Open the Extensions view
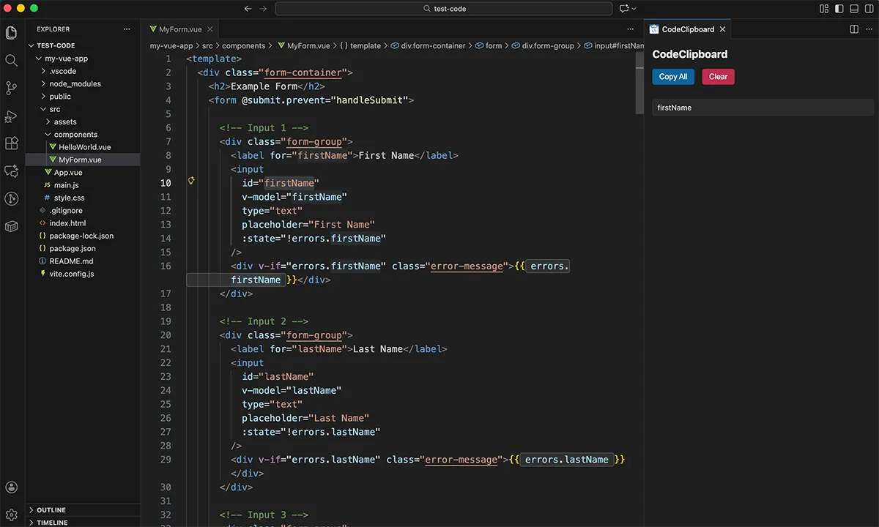This screenshot has height=527, width=879. pos(11,143)
